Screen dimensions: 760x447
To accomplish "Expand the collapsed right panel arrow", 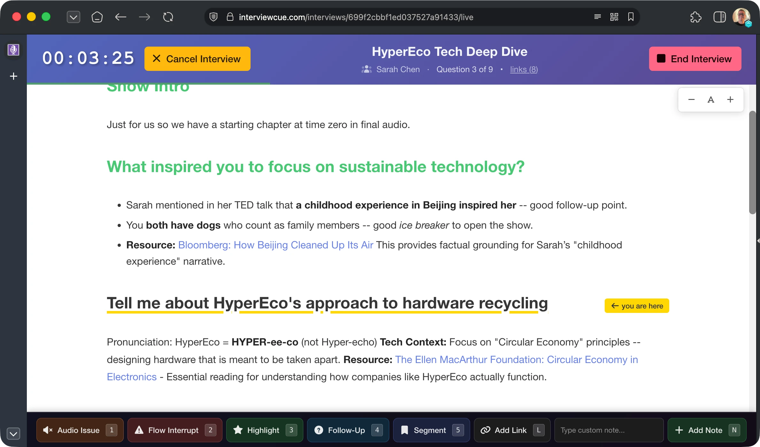I will click(x=758, y=241).
